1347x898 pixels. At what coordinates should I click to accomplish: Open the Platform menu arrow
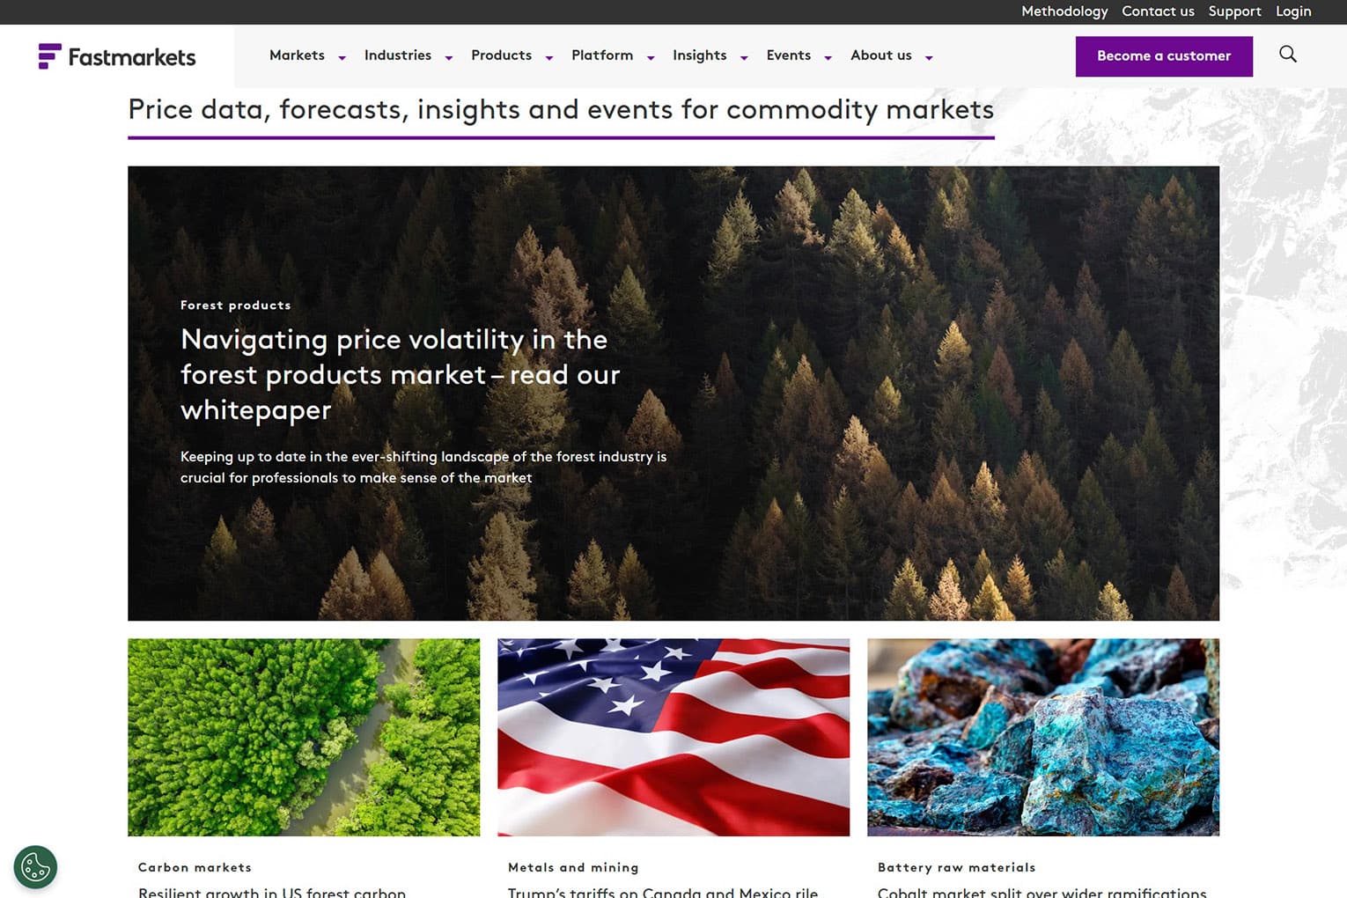point(651,57)
